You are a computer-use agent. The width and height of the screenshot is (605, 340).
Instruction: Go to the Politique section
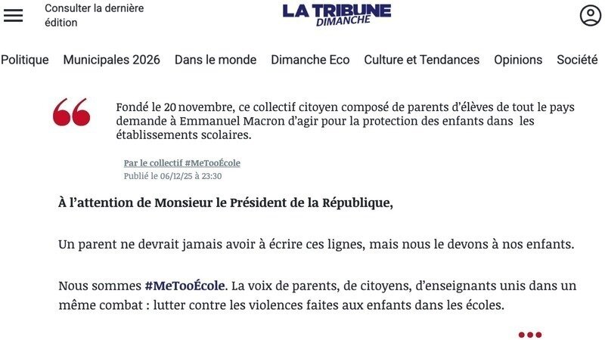(24, 60)
